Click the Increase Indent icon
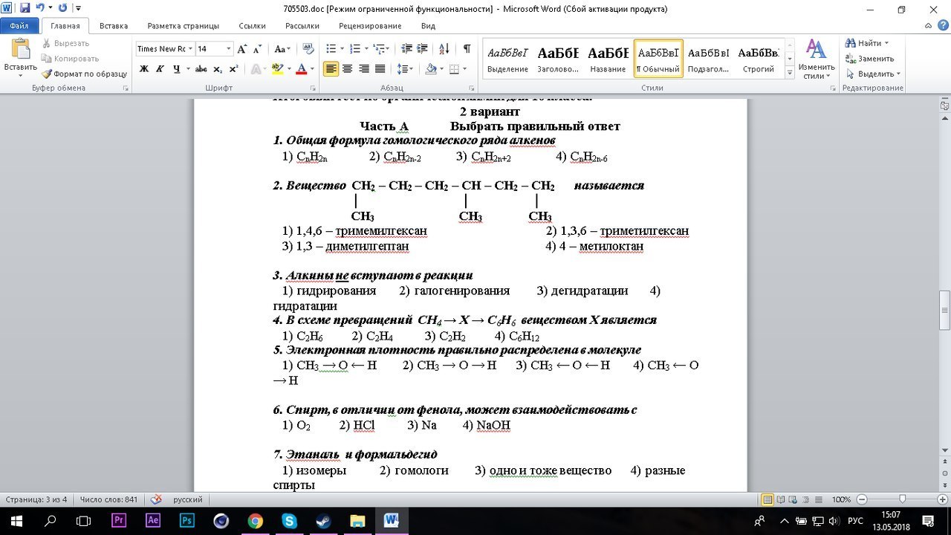Viewport: 951px width, 535px height. coord(423,49)
